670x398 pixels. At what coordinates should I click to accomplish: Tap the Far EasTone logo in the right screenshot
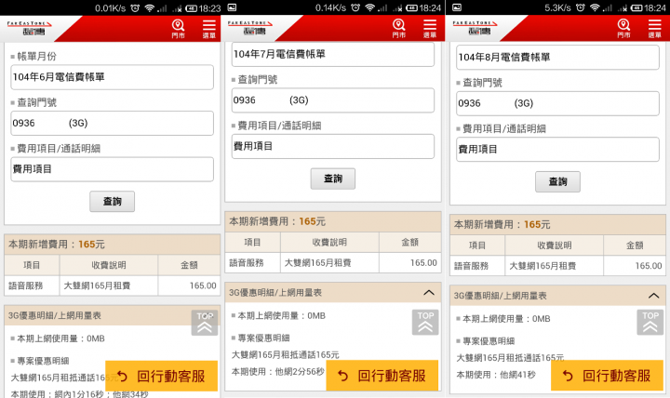475,28
